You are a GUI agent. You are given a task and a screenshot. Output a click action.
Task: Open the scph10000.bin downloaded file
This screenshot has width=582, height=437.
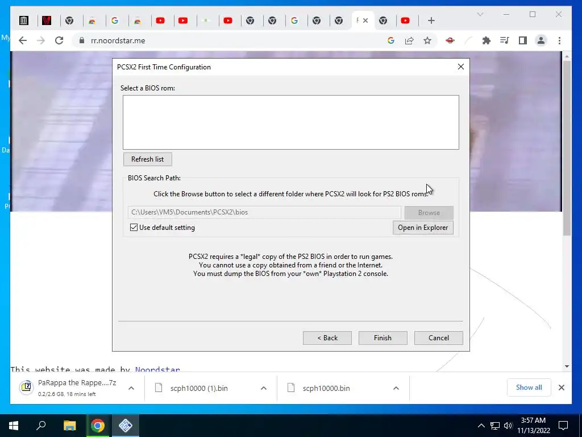(326, 388)
